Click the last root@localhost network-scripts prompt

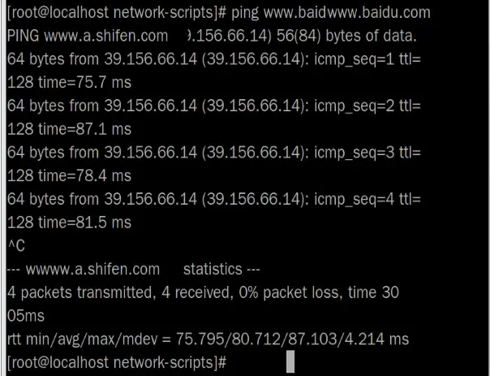[x=117, y=363]
